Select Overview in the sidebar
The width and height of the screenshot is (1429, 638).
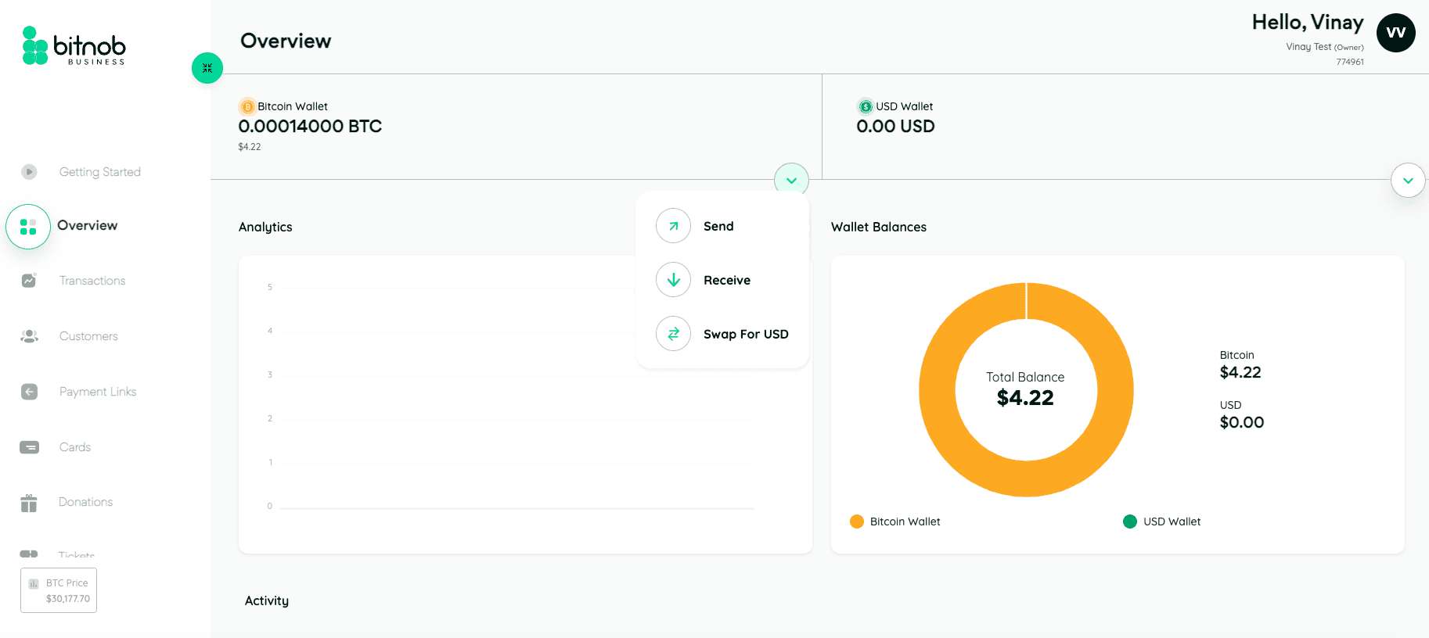[88, 225]
